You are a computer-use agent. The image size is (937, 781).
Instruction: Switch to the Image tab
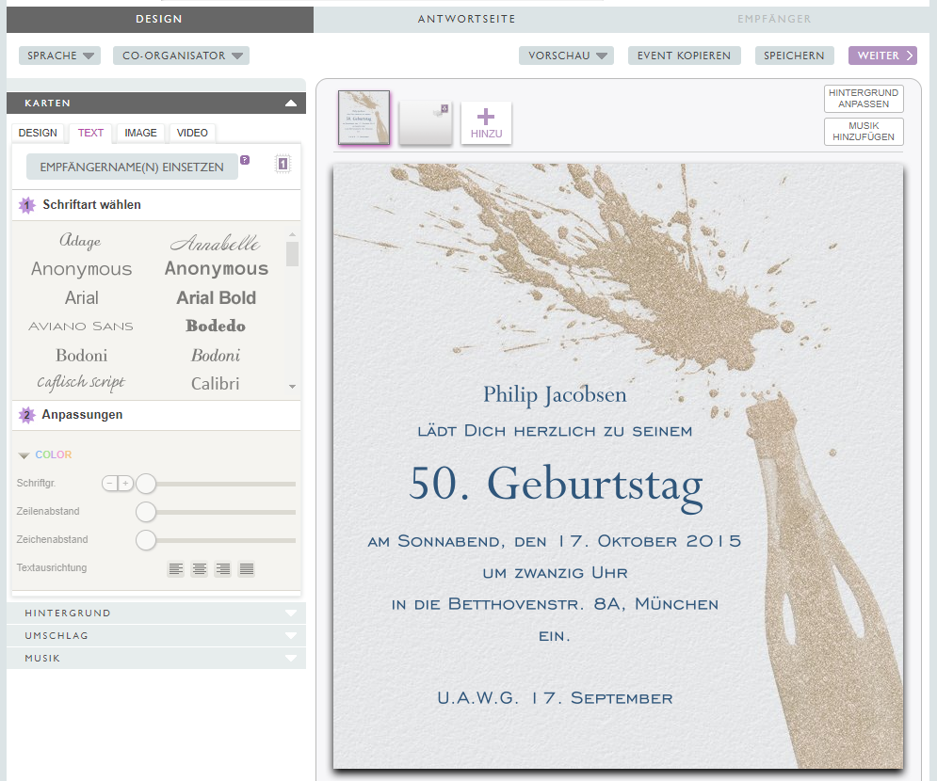pyautogui.click(x=140, y=133)
